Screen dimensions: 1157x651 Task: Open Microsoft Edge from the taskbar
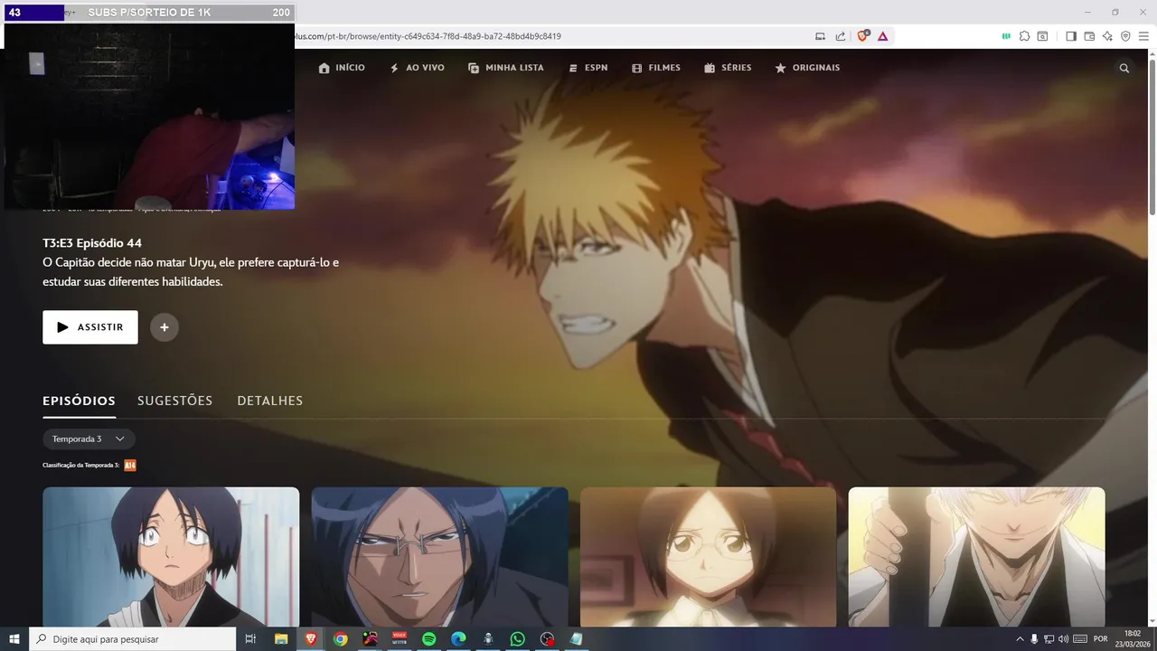pyautogui.click(x=458, y=639)
